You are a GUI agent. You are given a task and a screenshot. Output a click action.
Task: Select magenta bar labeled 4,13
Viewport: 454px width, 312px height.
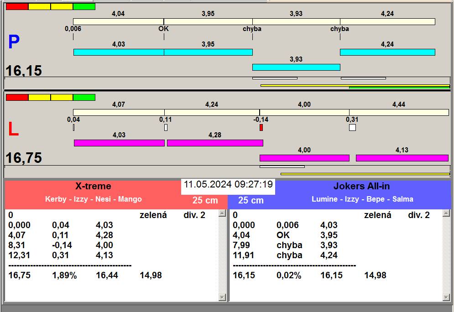[x=402, y=158]
